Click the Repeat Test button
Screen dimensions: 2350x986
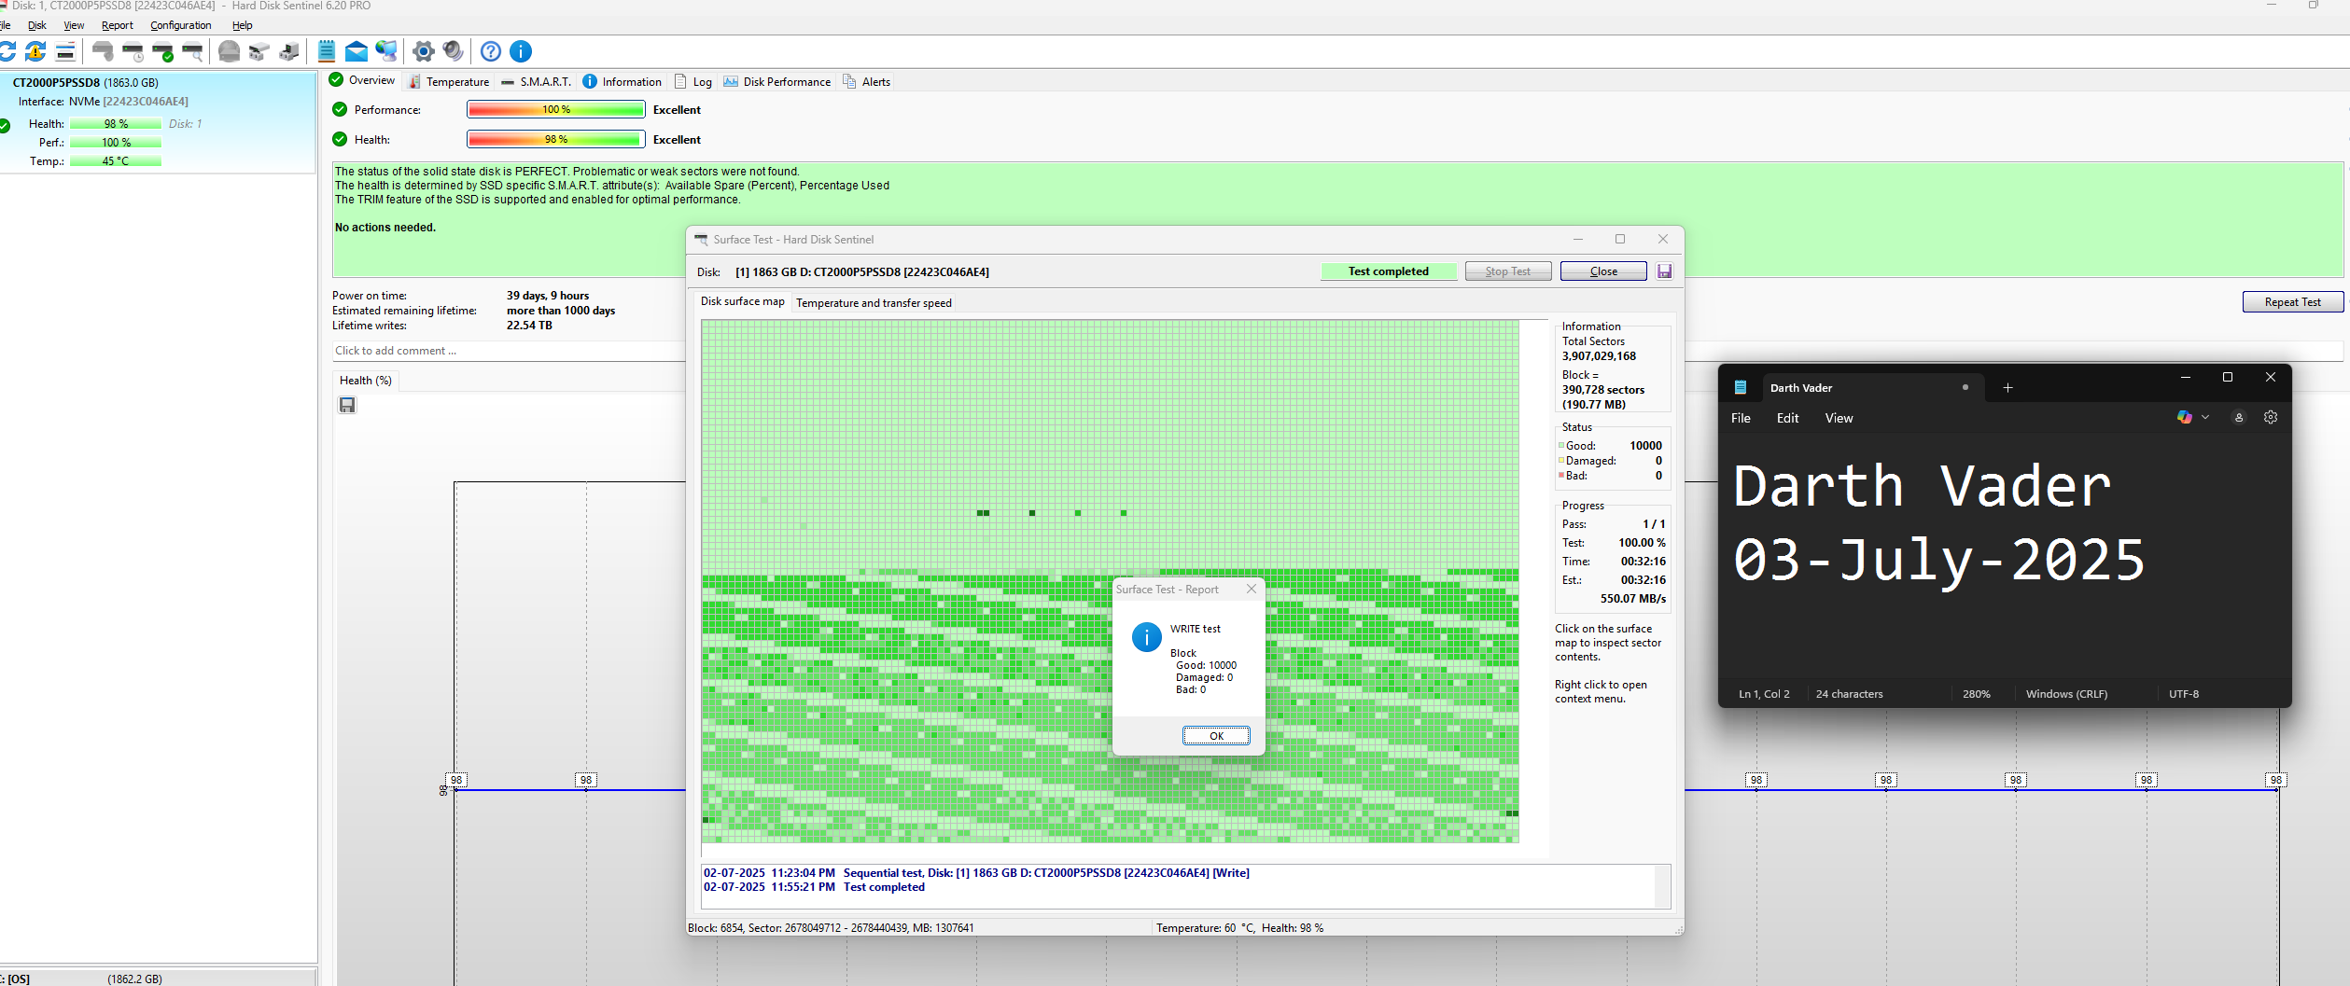[x=2292, y=302]
